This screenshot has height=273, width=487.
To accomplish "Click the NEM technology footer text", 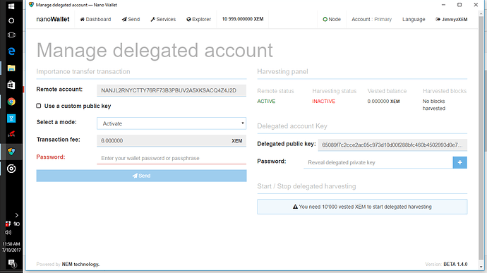I will point(80,265).
